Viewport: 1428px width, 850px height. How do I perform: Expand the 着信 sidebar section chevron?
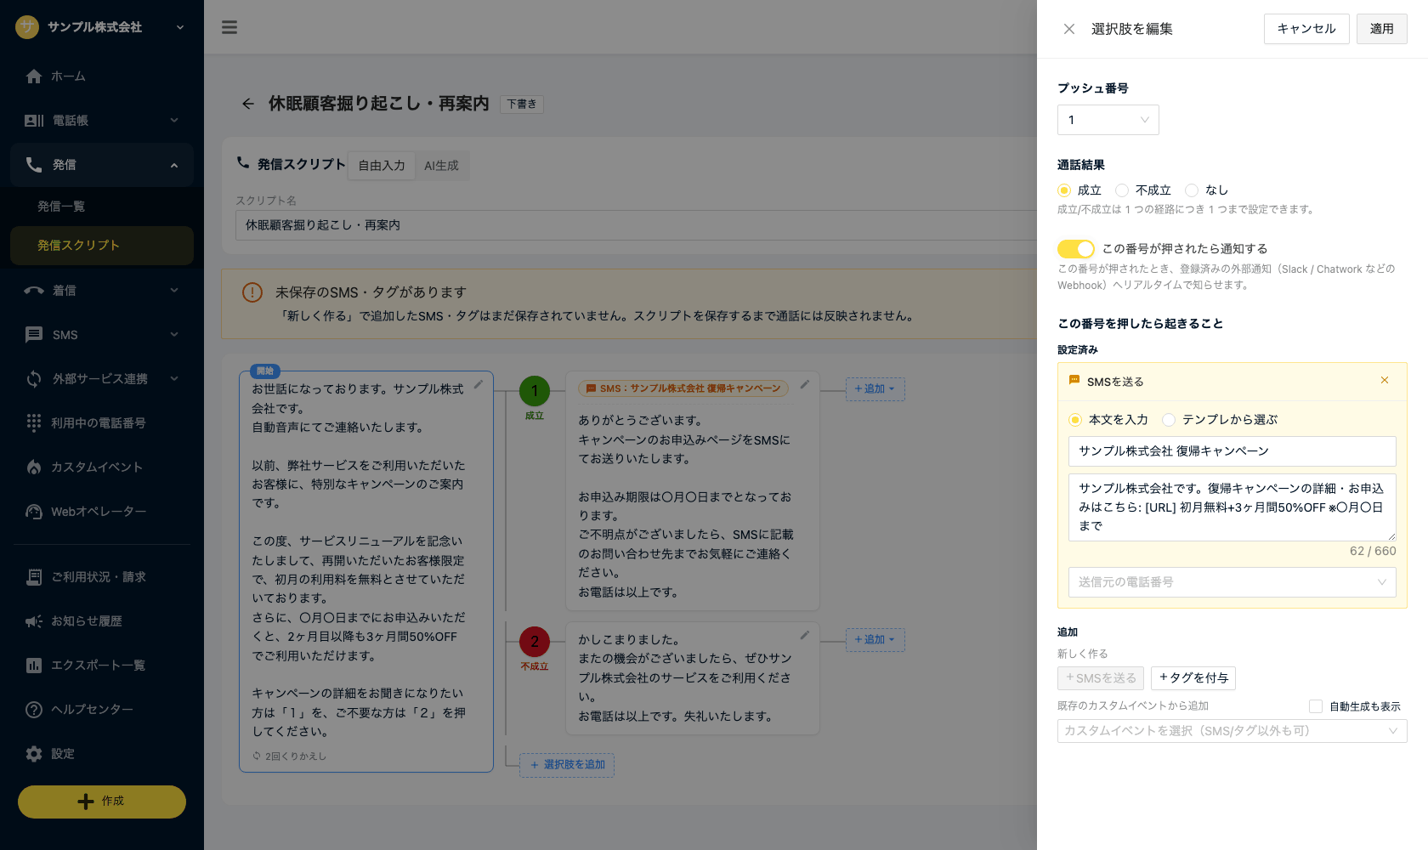click(174, 291)
